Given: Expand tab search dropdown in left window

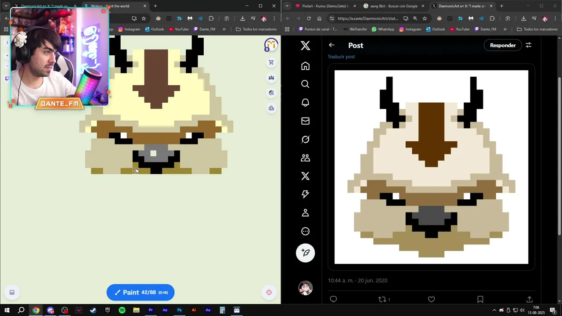Looking at the screenshot, I should pos(6,6).
